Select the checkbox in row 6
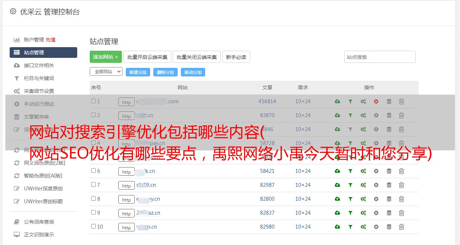The image size is (460, 245). (93, 171)
